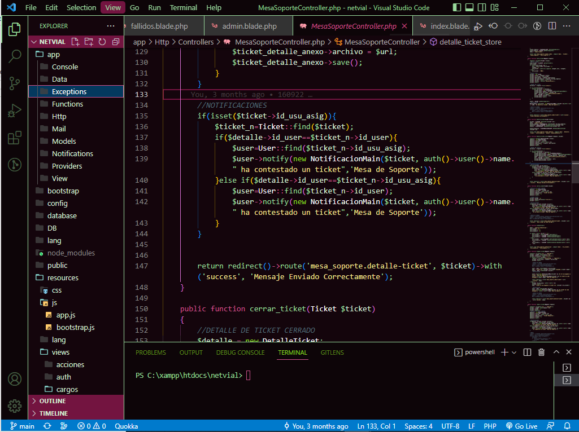The image size is (579, 432).
Task: Split the editor to the right
Action: pos(551,27)
